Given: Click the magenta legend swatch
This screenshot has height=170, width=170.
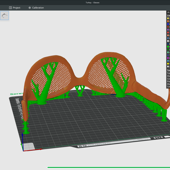Looking at the screenshot, I should [168, 58].
